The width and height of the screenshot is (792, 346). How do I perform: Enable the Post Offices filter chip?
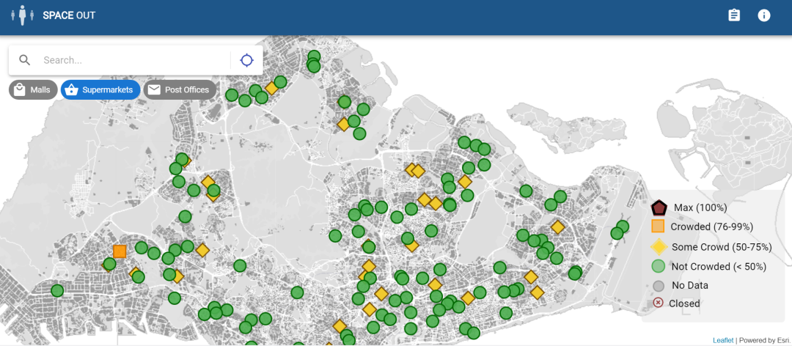(179, 89)
